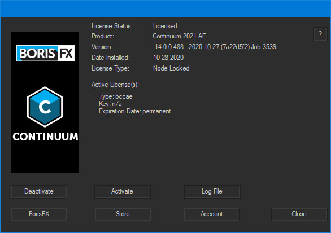The height and width of the screenshot is (233, 331).
Task: Click the Deactivate button
Action: (39, 191)
